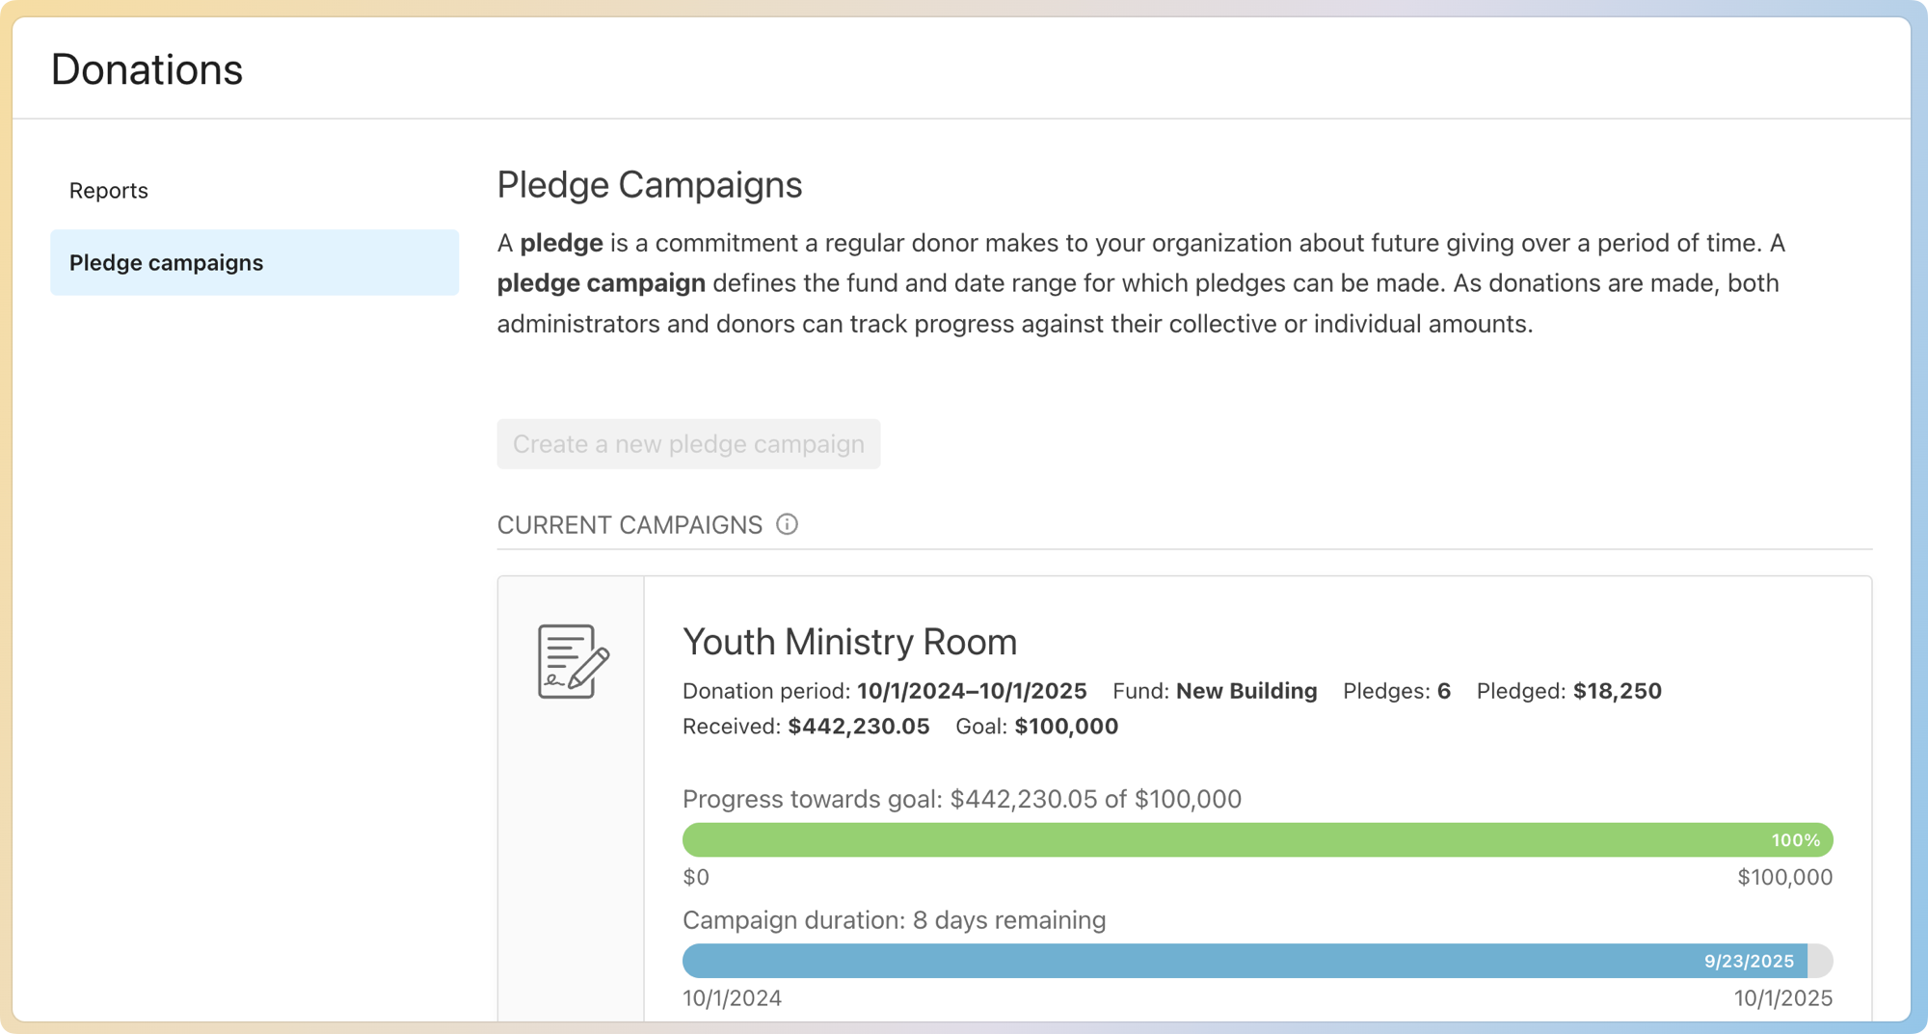1928x1034 pixels.
Task: Click Create a new pledge campaign button
Action: click(x=688, y=444)
